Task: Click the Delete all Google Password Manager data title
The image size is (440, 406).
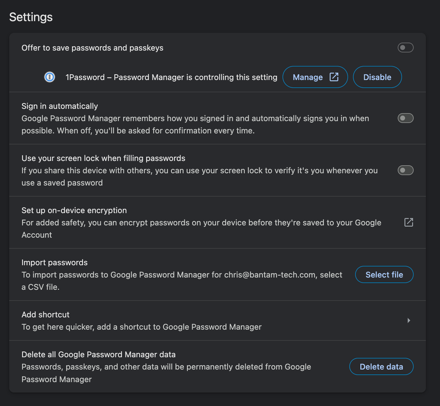Action: 99,354
